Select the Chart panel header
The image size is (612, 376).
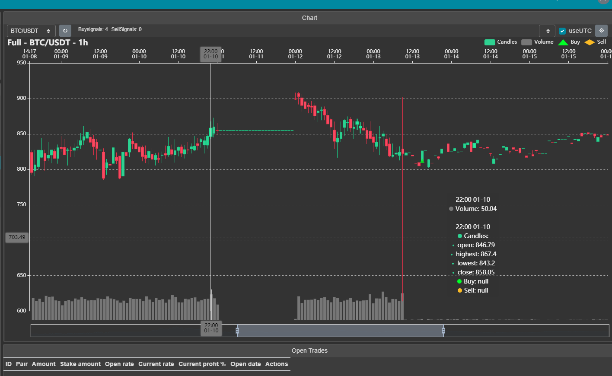pyautogui.click(x=309, y=18)
